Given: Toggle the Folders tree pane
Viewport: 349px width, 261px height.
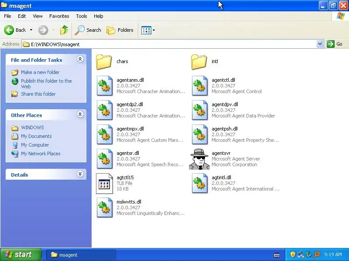Looking at the screenshot, I should point(120,30).
